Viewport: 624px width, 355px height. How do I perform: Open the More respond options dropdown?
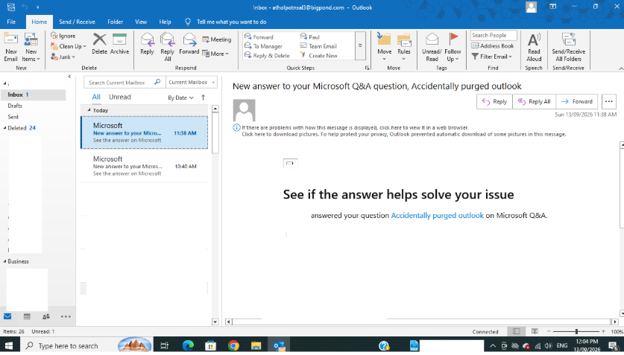pos(215,54)
